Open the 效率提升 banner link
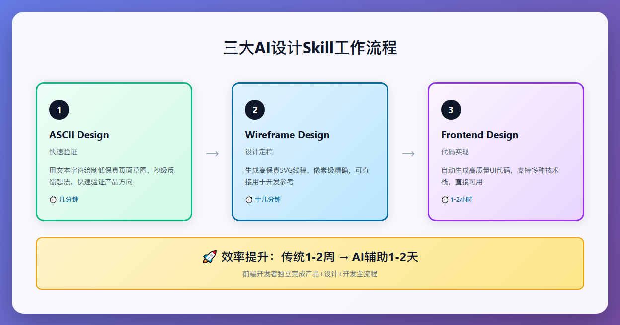The image size is (620, 325). [x=310, y=263]
